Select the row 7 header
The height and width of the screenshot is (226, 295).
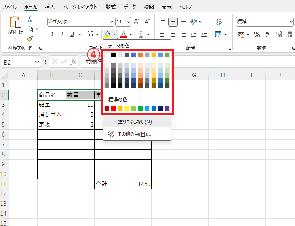point(4,144)
